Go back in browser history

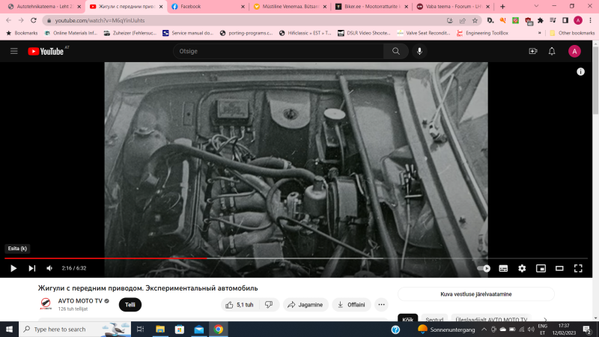click(8, 20)
